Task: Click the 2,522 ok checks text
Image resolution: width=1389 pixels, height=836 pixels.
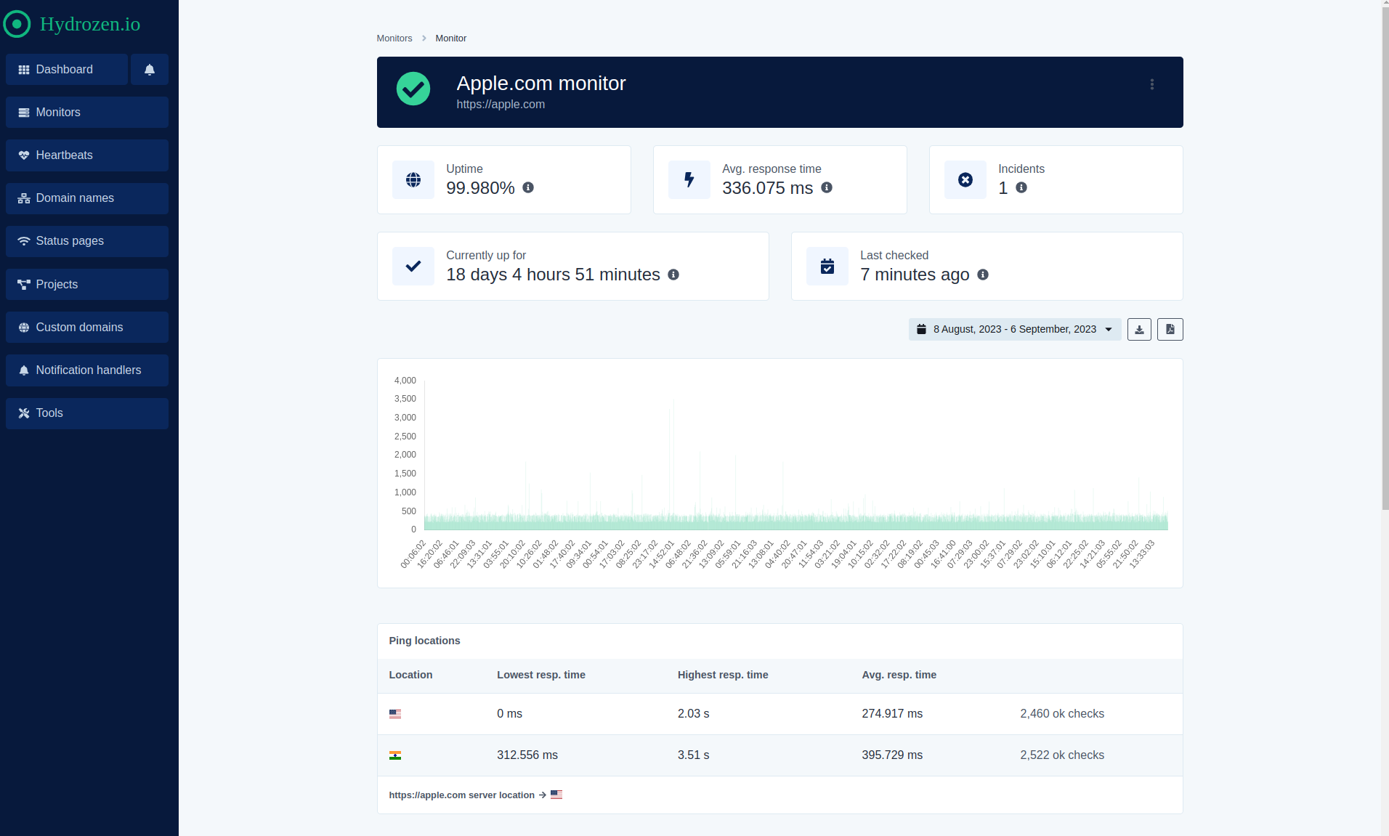Action: (1062, 755)
